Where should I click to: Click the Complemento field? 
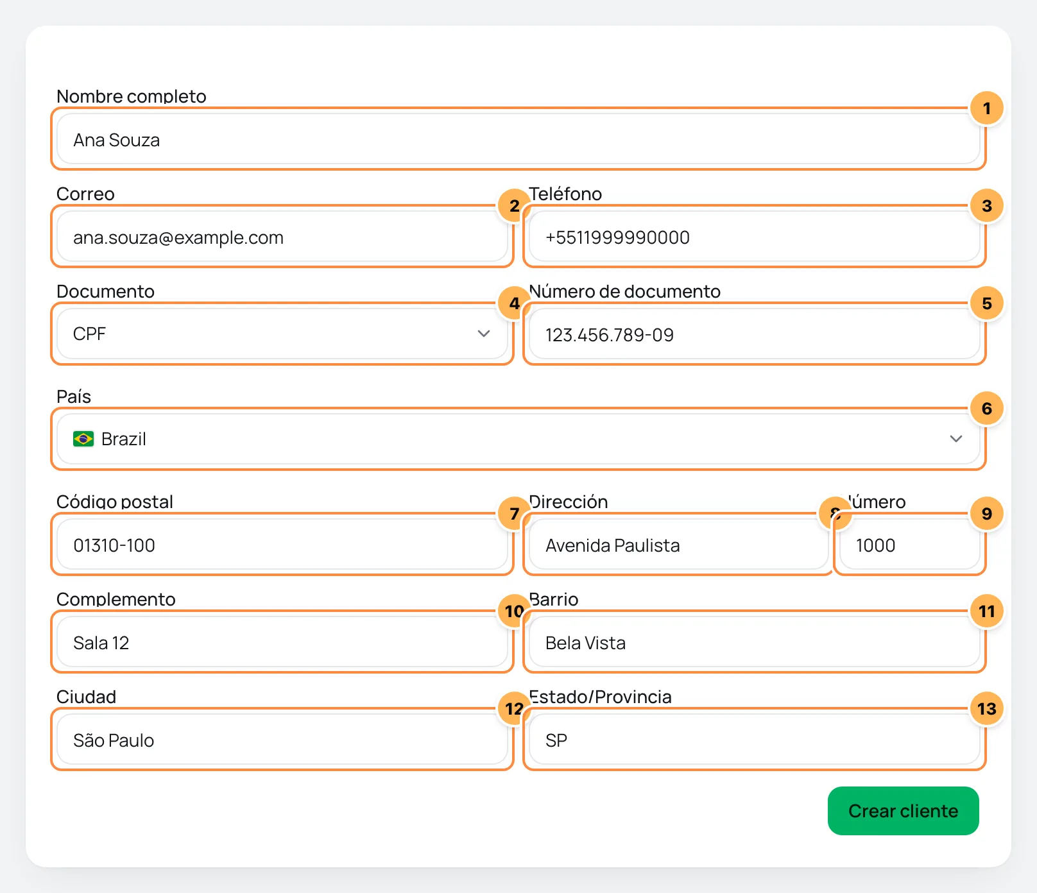tap(282, 642)
